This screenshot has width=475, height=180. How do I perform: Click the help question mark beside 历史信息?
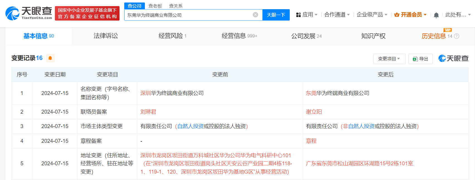click(456, 36)
